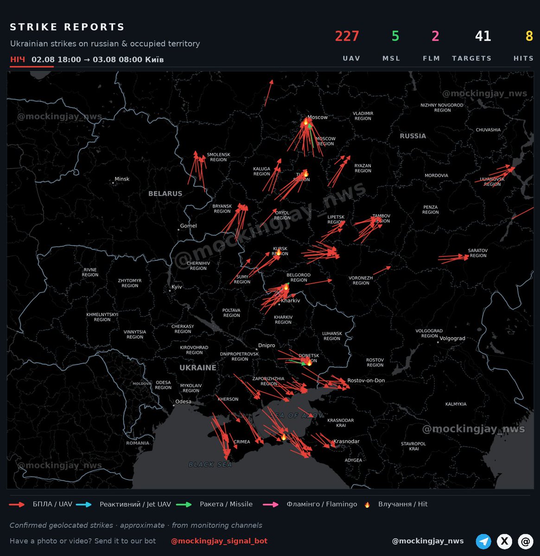Click the KALUGA REGION label
Image resolution: width=540 pixels, height=556 pixels.
[x=261, y=172]
